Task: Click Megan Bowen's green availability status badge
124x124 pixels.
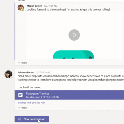Action: 23,10
